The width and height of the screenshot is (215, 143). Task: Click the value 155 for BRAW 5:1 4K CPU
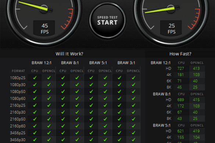point(180,137)
